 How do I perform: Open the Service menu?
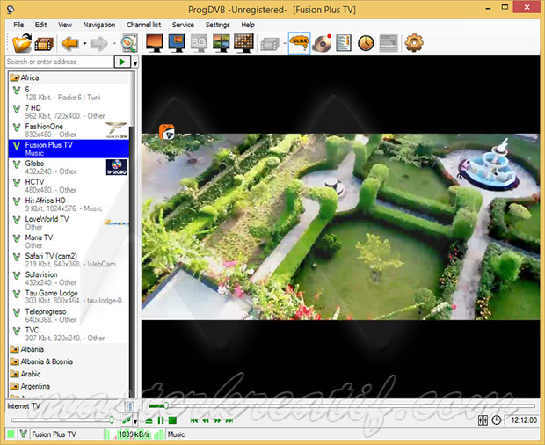coord(183,25)
